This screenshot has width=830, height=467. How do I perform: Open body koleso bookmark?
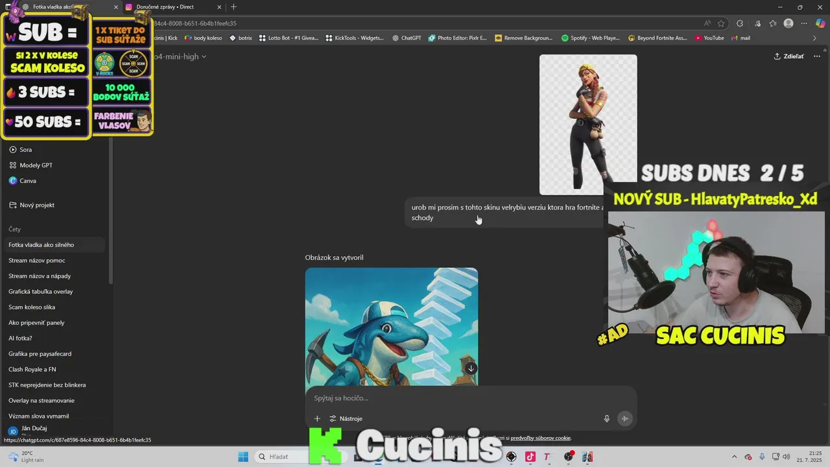(204, 38)
